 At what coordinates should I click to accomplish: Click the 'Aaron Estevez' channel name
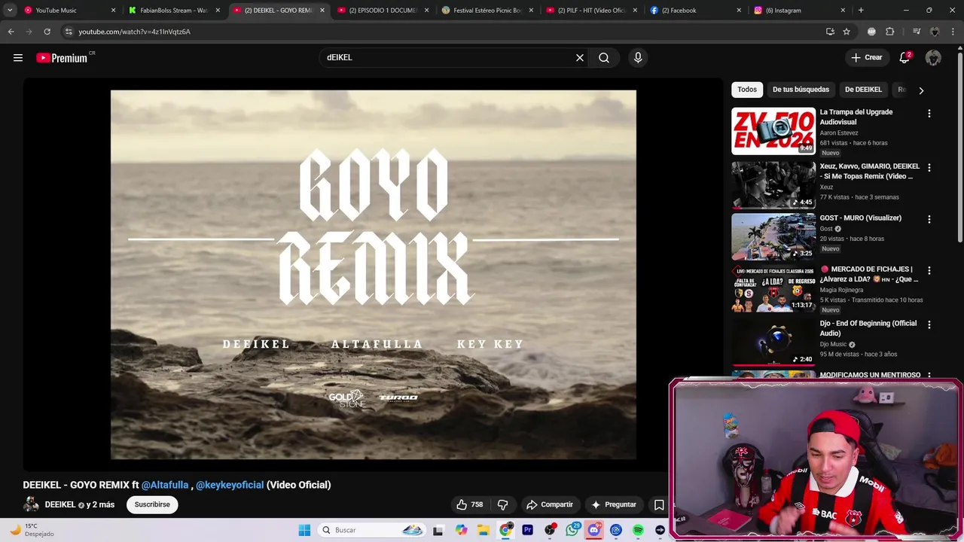coord(839,133)
